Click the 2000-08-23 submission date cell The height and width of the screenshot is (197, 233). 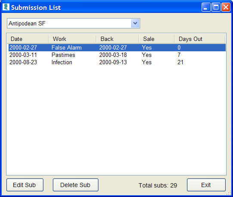click(23, 62)
